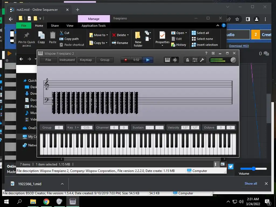Open a new Chrome tab
This screenshot has width=276, height=207.
pyautogui.click(x=78, y=10)
